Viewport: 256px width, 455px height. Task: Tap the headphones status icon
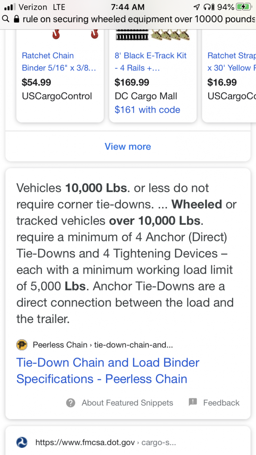click(x=208, y=7)
